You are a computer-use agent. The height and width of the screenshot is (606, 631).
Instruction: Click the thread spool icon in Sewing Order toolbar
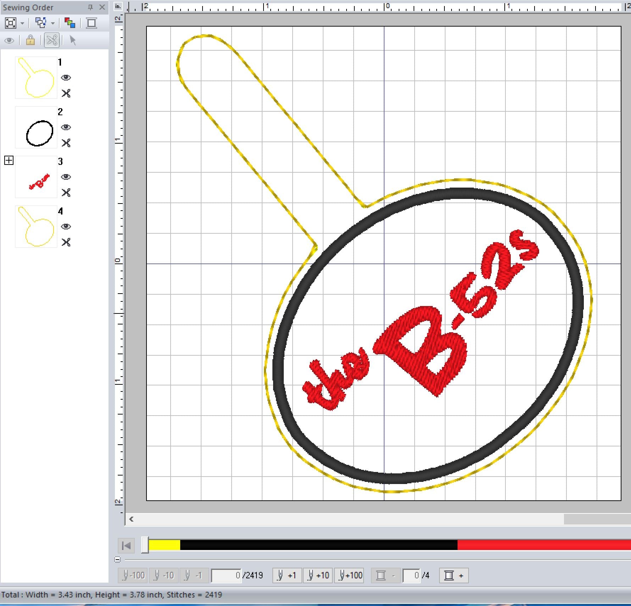click(x=92, y=23)
